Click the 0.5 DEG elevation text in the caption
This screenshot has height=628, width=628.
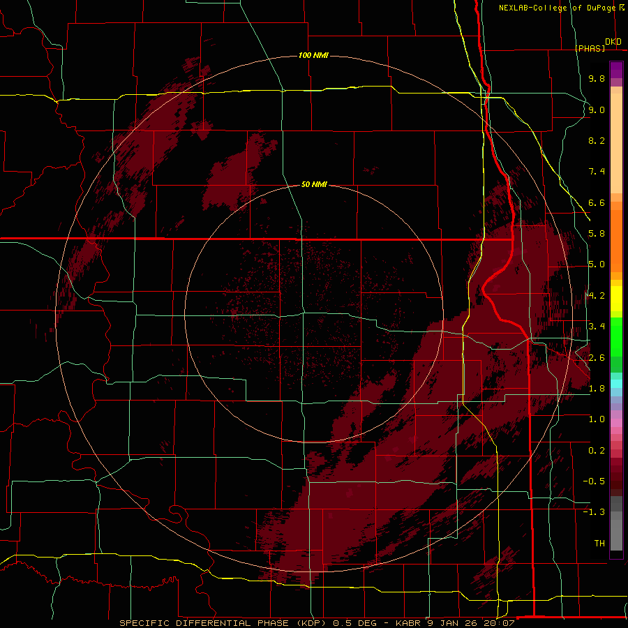(355, 623)
